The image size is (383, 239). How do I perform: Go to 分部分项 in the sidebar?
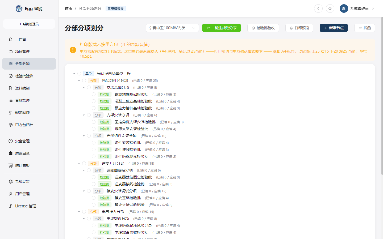tap(29, 64)
